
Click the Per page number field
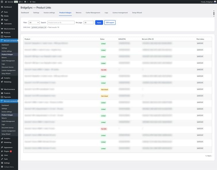[x=89, y=22]
